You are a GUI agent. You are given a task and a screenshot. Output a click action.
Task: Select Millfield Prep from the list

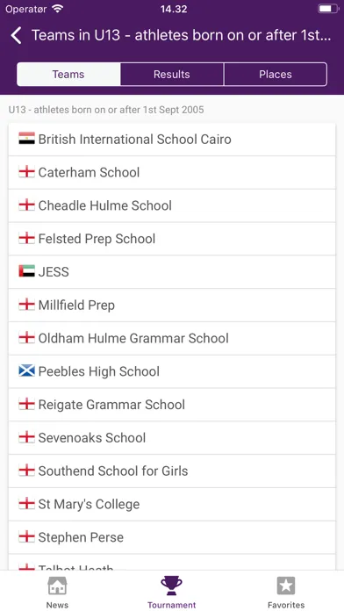tap(172, 305)
